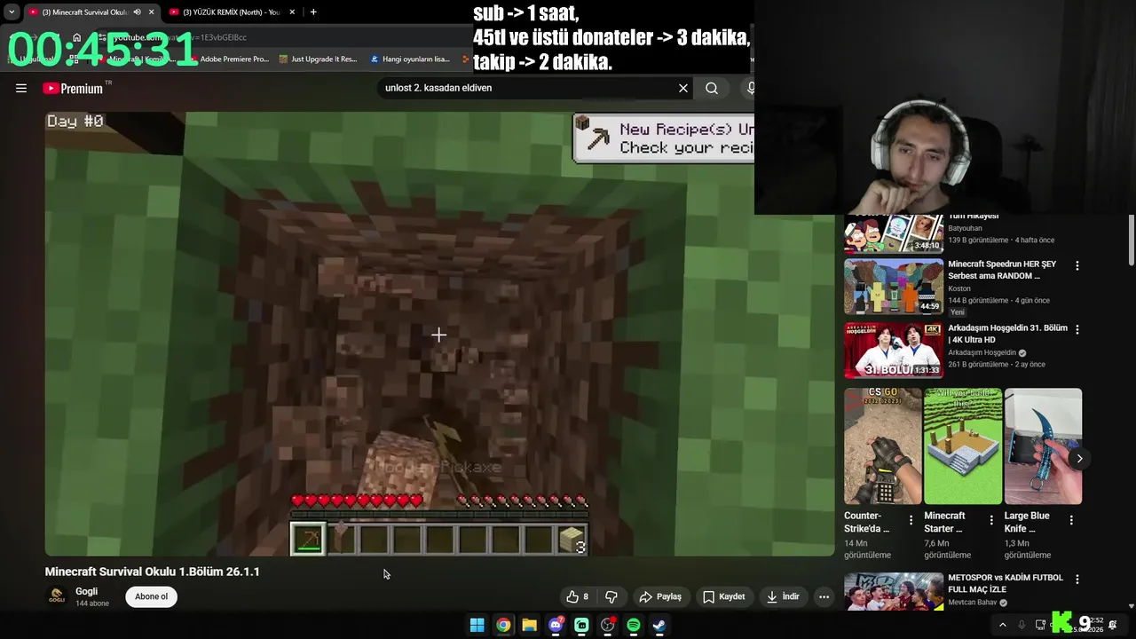
Task: Share the video with Paylaş
Action: [x=660, y=596]
